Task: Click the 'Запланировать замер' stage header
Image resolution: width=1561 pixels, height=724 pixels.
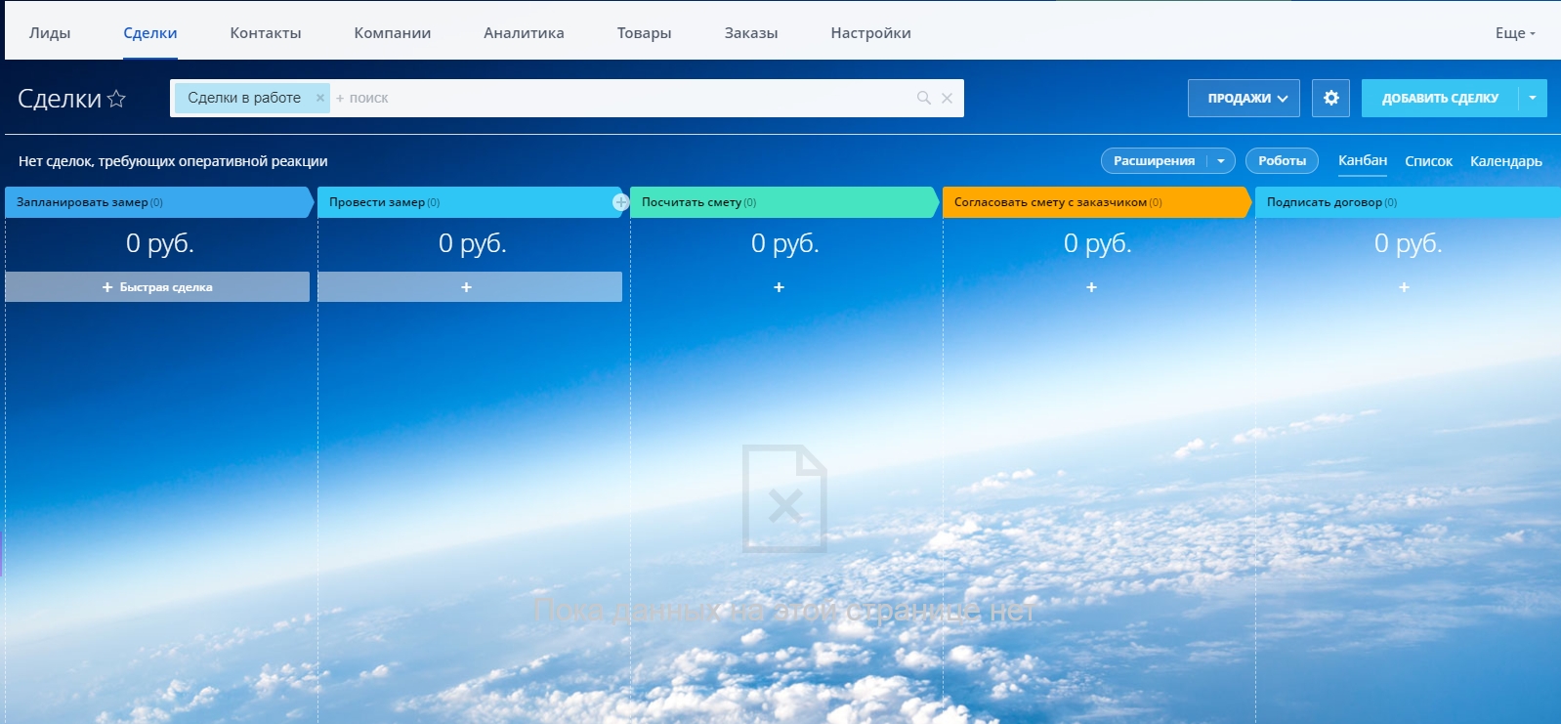Action: [160, 202]
